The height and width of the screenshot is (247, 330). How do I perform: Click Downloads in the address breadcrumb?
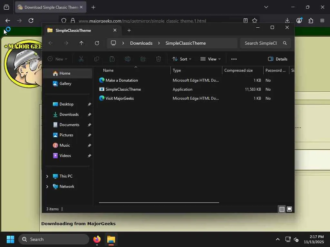pyautogui.click(x=141, y=43)
